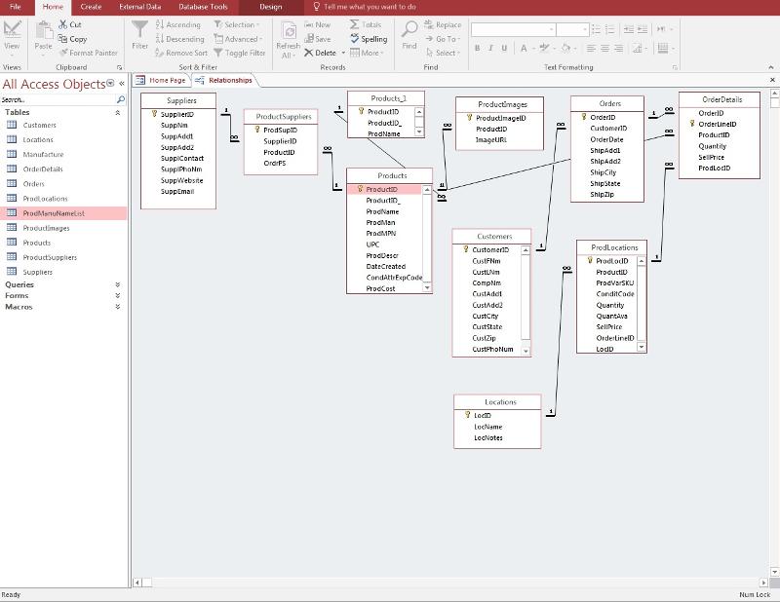Open the Database Tools ribbon tab
The height and width of the screenshot is (602, 780).
[204, 7]
